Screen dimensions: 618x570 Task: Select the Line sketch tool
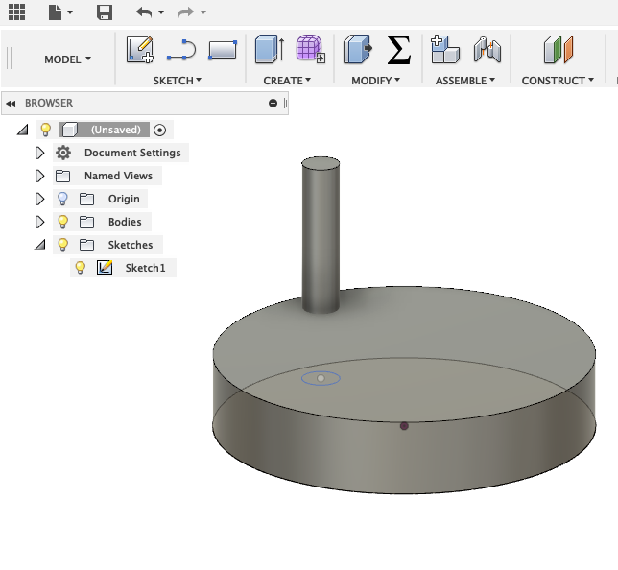point(181,50)
